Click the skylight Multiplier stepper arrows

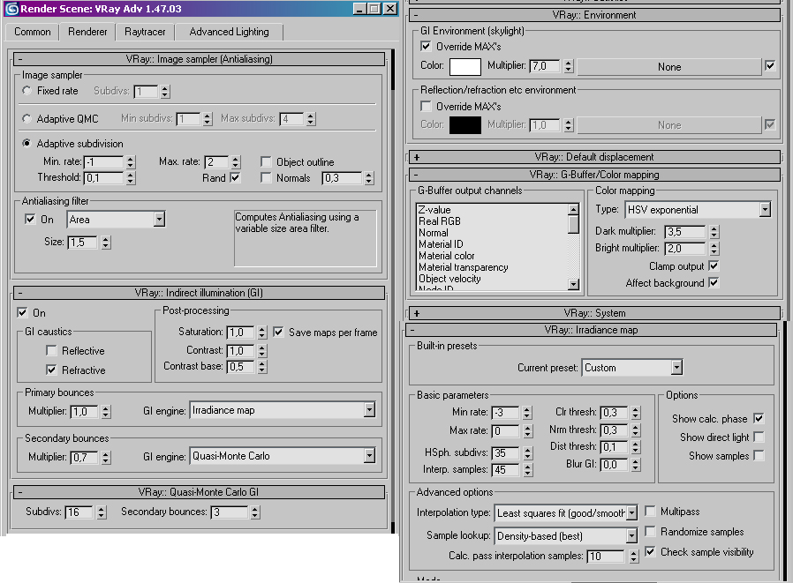[x=569, y=66]
